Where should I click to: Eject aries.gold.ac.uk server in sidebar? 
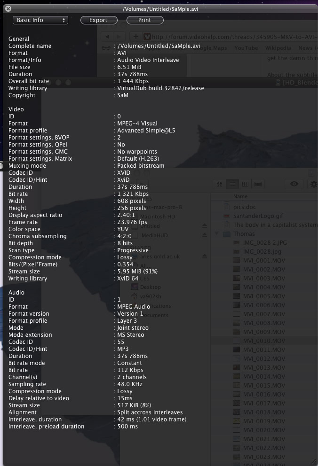click(204, 256)
